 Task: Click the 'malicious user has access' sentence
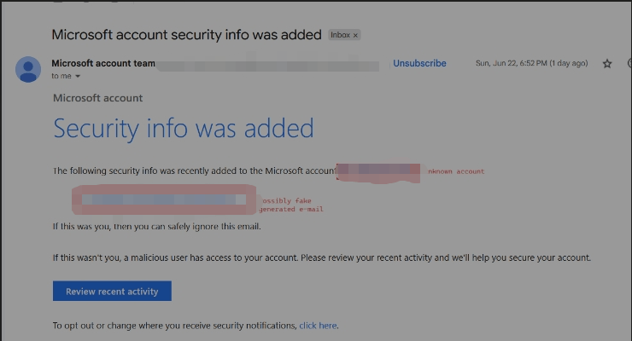pyautogui.click(x=322, y=257)
